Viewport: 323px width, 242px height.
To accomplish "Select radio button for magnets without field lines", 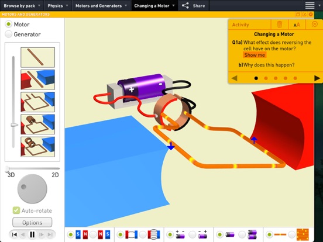I will click(121, 234).
